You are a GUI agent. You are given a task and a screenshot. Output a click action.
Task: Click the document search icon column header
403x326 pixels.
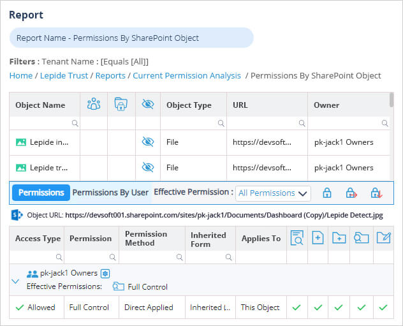coord(297,238)
